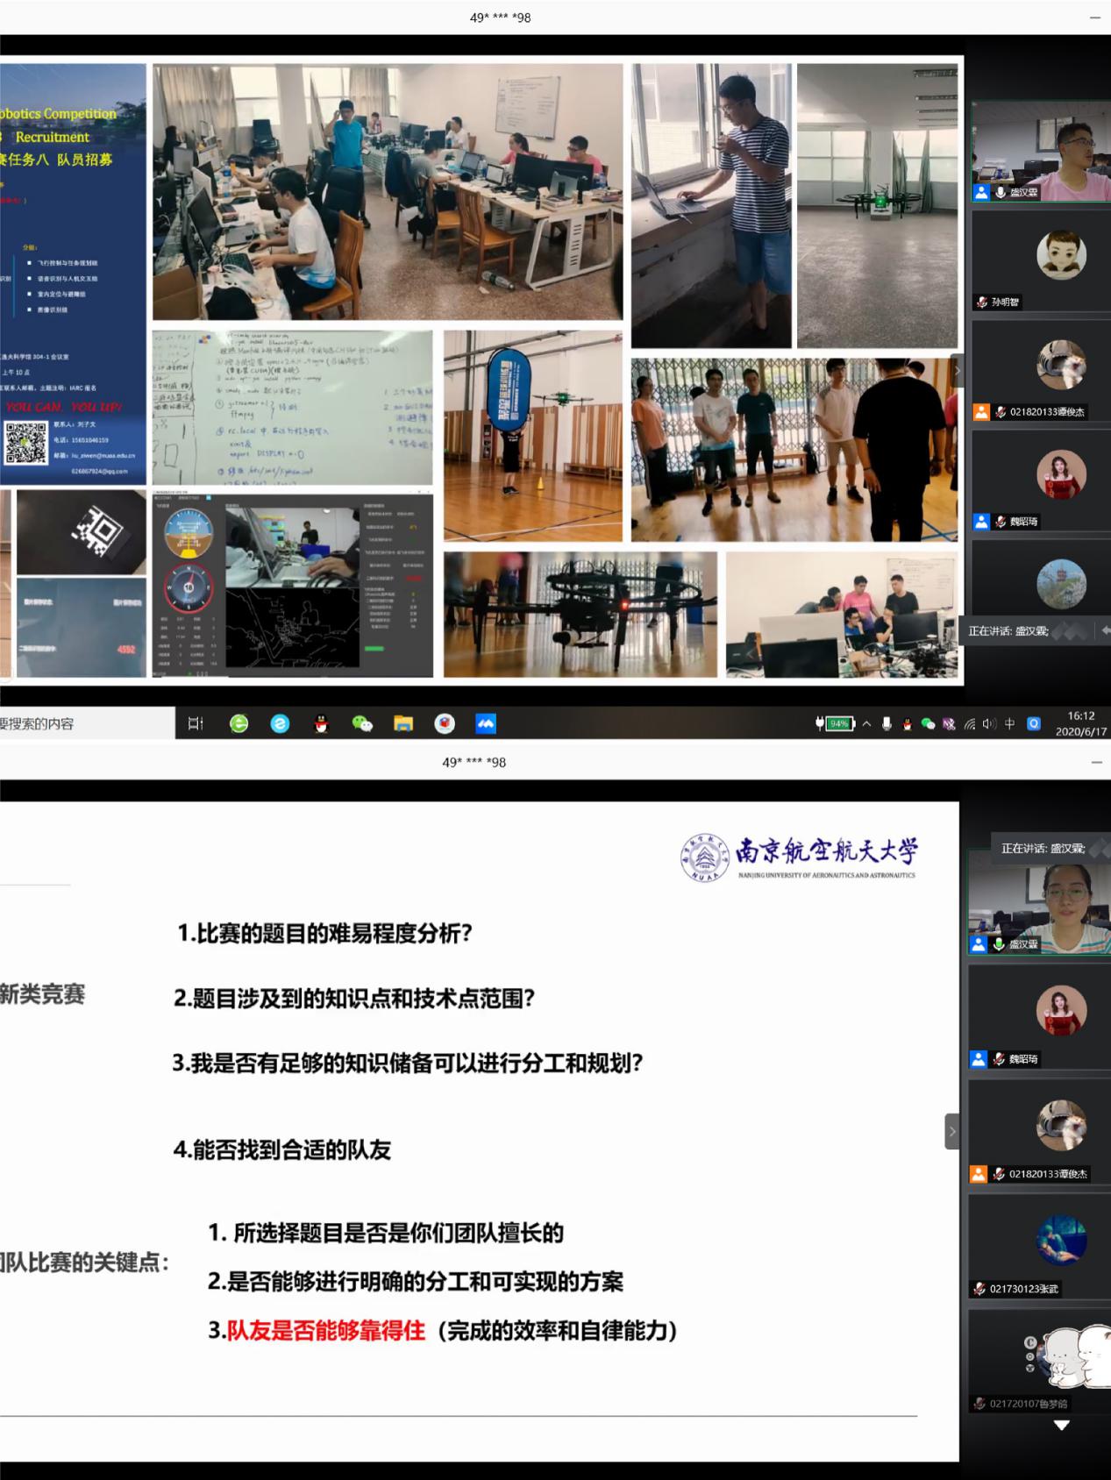Screen dimensions: 1111x1480
Task: Toggle muted microphone icon for 021730123张武
Action: tap(979, 1289)
